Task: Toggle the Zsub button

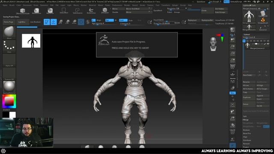Action: point(131,21)
